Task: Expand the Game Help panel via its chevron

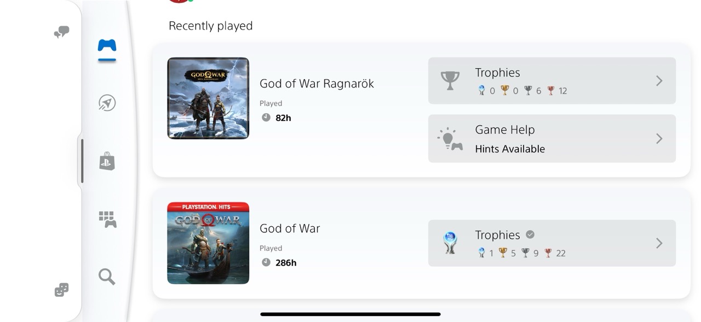Action: 659,138
